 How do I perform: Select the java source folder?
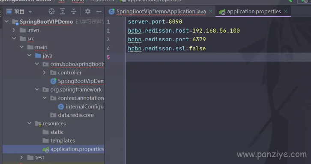(48, 56)
